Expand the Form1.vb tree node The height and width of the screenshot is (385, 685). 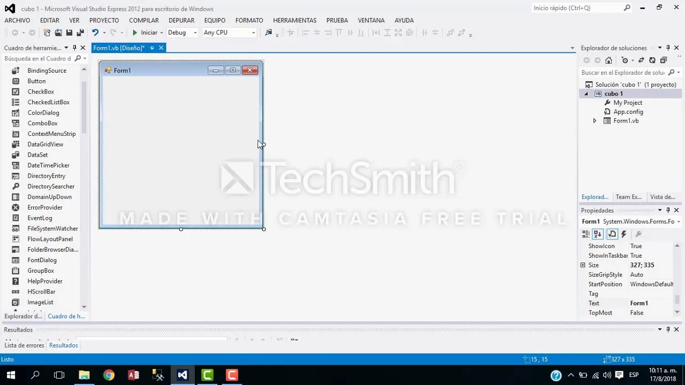point(595,121)
